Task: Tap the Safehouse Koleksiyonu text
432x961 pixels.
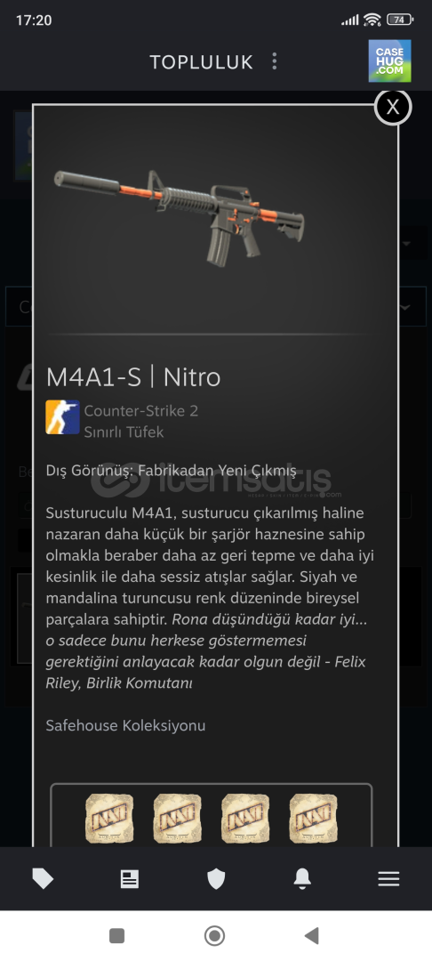Action: click(125, 726)
